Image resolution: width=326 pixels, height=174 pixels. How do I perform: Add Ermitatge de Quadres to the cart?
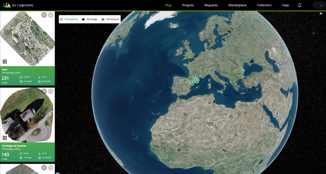(51, 92)
